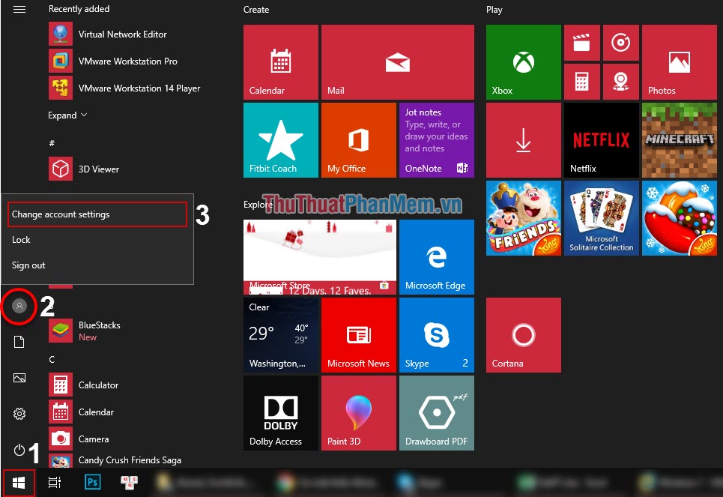Open the Documents sidebar icon

[x=19, y=343]
